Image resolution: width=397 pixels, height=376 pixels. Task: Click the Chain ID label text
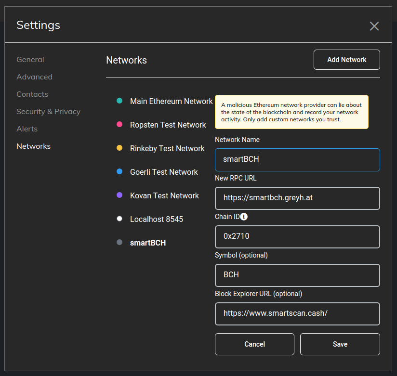point(227,217)
